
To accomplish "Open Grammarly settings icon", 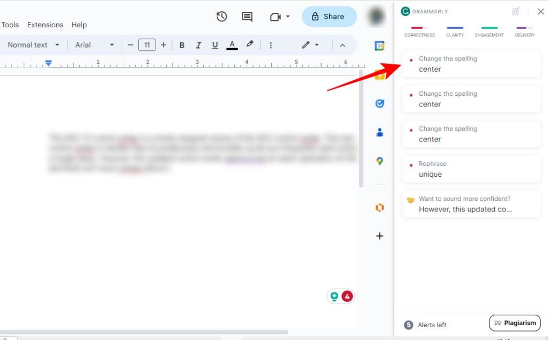I will pos(515,11).
